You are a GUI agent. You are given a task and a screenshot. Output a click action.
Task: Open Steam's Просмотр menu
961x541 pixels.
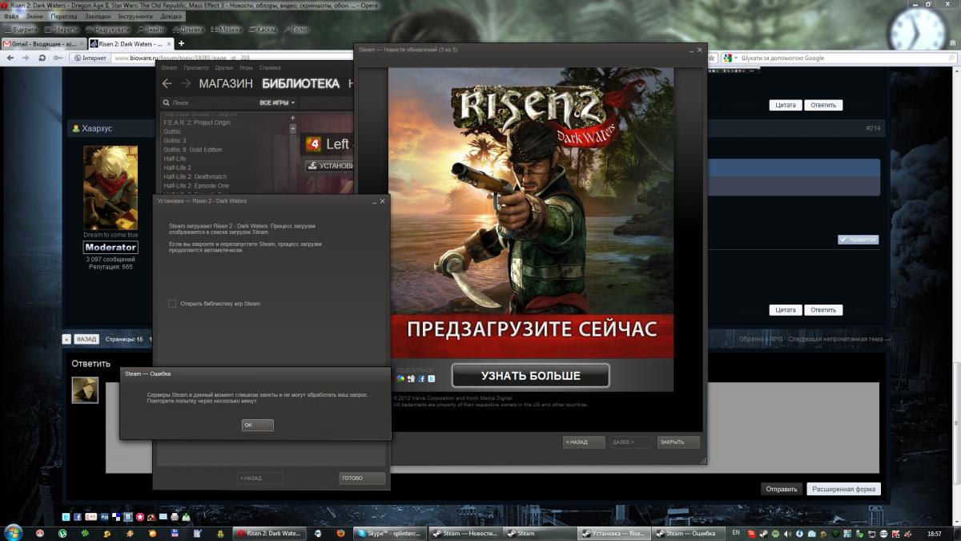(196, 68)
